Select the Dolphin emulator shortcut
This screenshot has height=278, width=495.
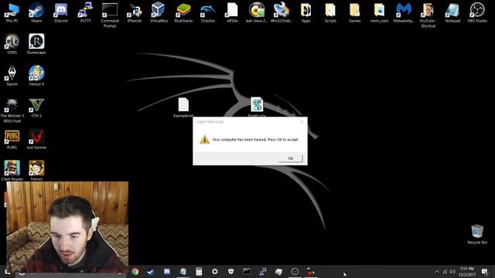[208, 12]
